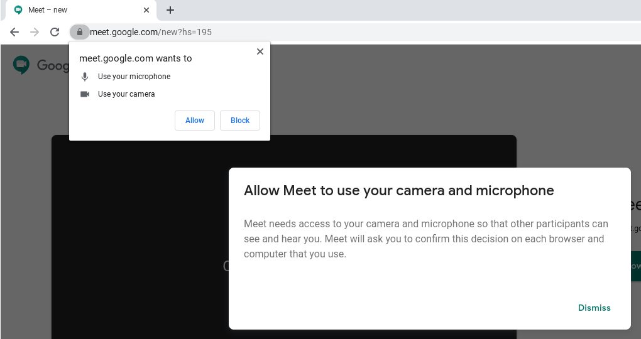
Task: Click the Meet favicon in the tab
Action: point(18,10)
